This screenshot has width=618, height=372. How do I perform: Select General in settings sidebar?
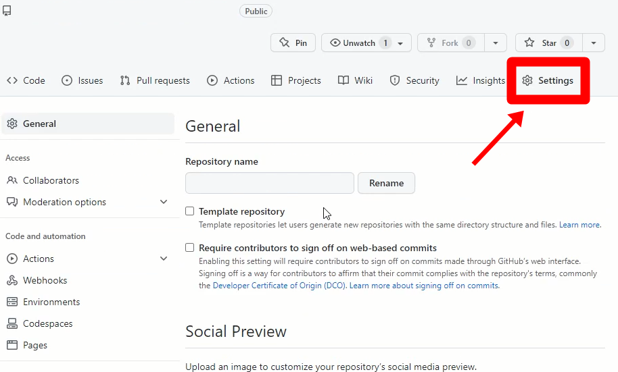point(88,124)
